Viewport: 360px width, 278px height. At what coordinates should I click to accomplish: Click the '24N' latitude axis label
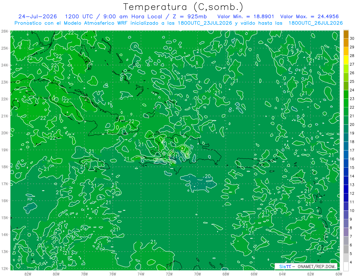pos(4,65)
